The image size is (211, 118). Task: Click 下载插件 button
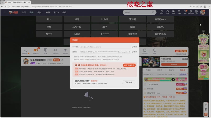point(128,82)
